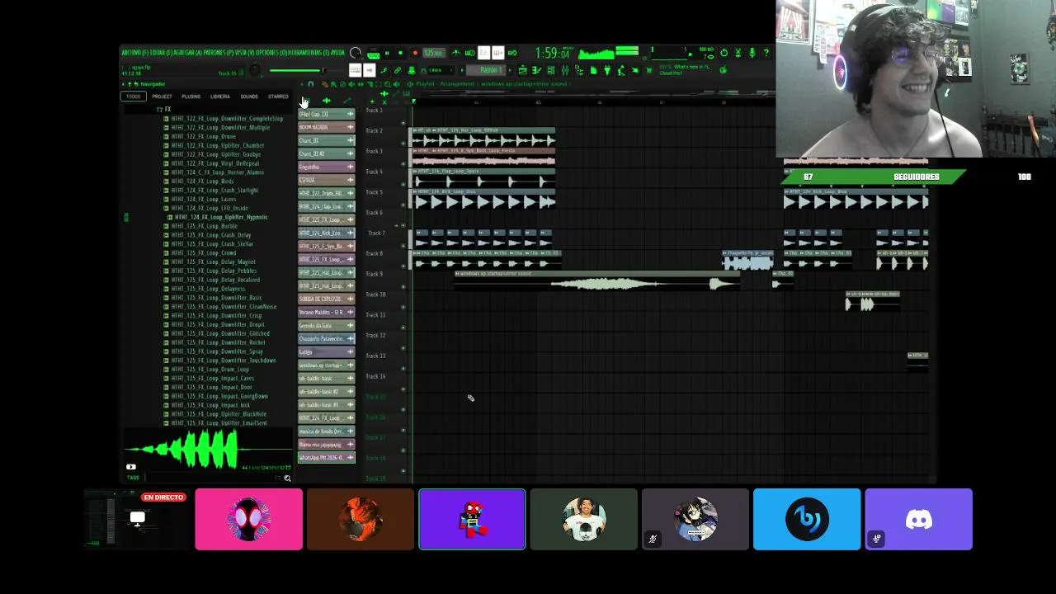Select the Track 10 header label
1056x594 pixels.
(375, 295)
